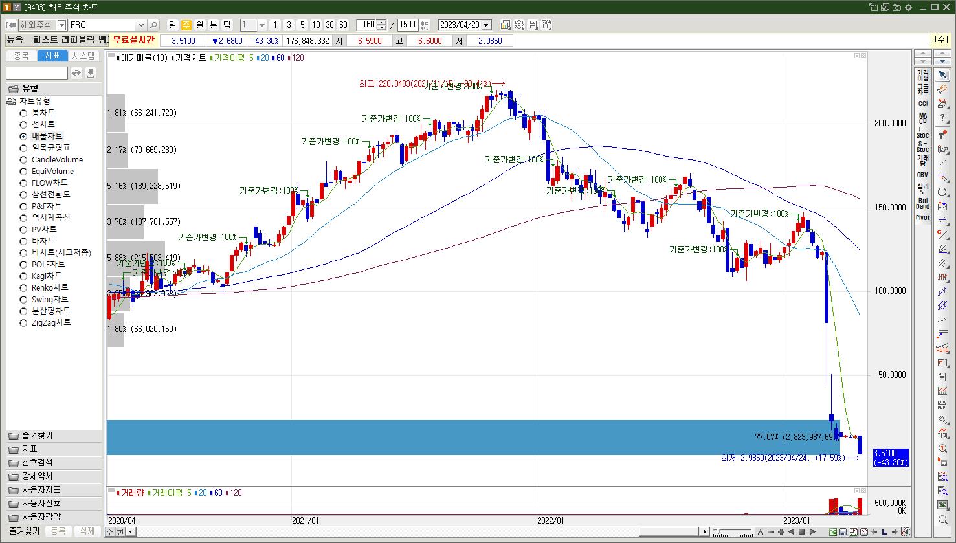The image size is (956, 543).
Task: Select the 즐겨찾기 bottom tab
Action: click(24, 531)
